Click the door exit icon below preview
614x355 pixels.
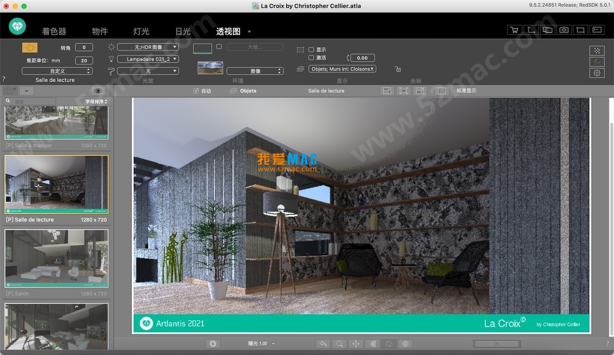(372, 344)
